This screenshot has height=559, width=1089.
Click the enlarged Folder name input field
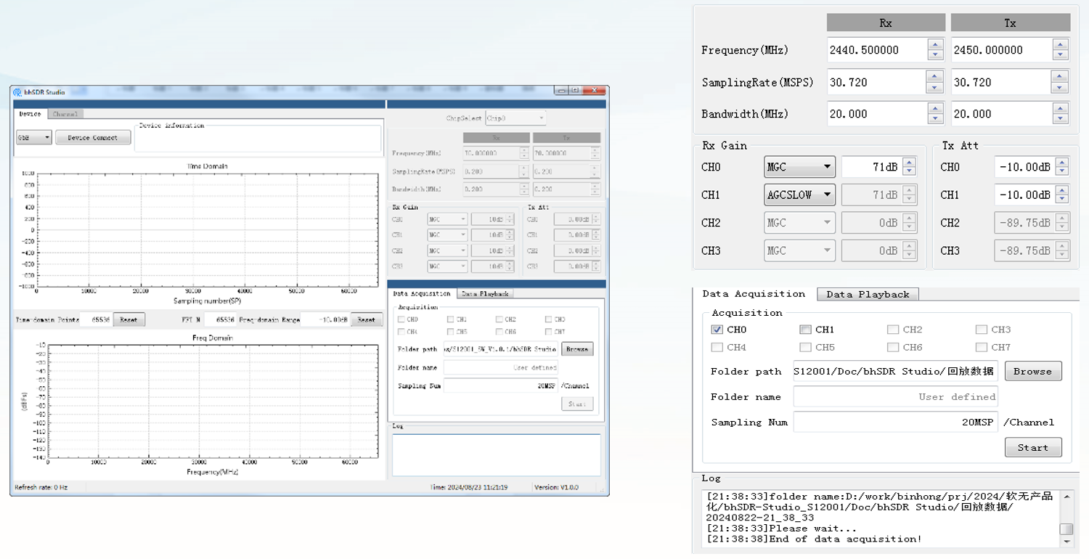[895, 396]
